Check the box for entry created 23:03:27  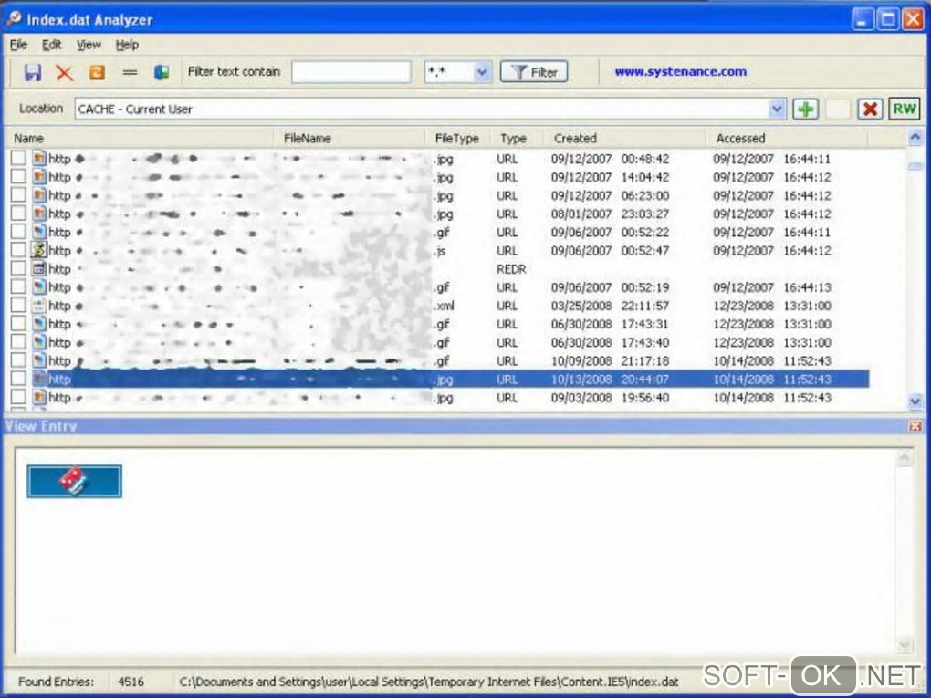(18, 214)
